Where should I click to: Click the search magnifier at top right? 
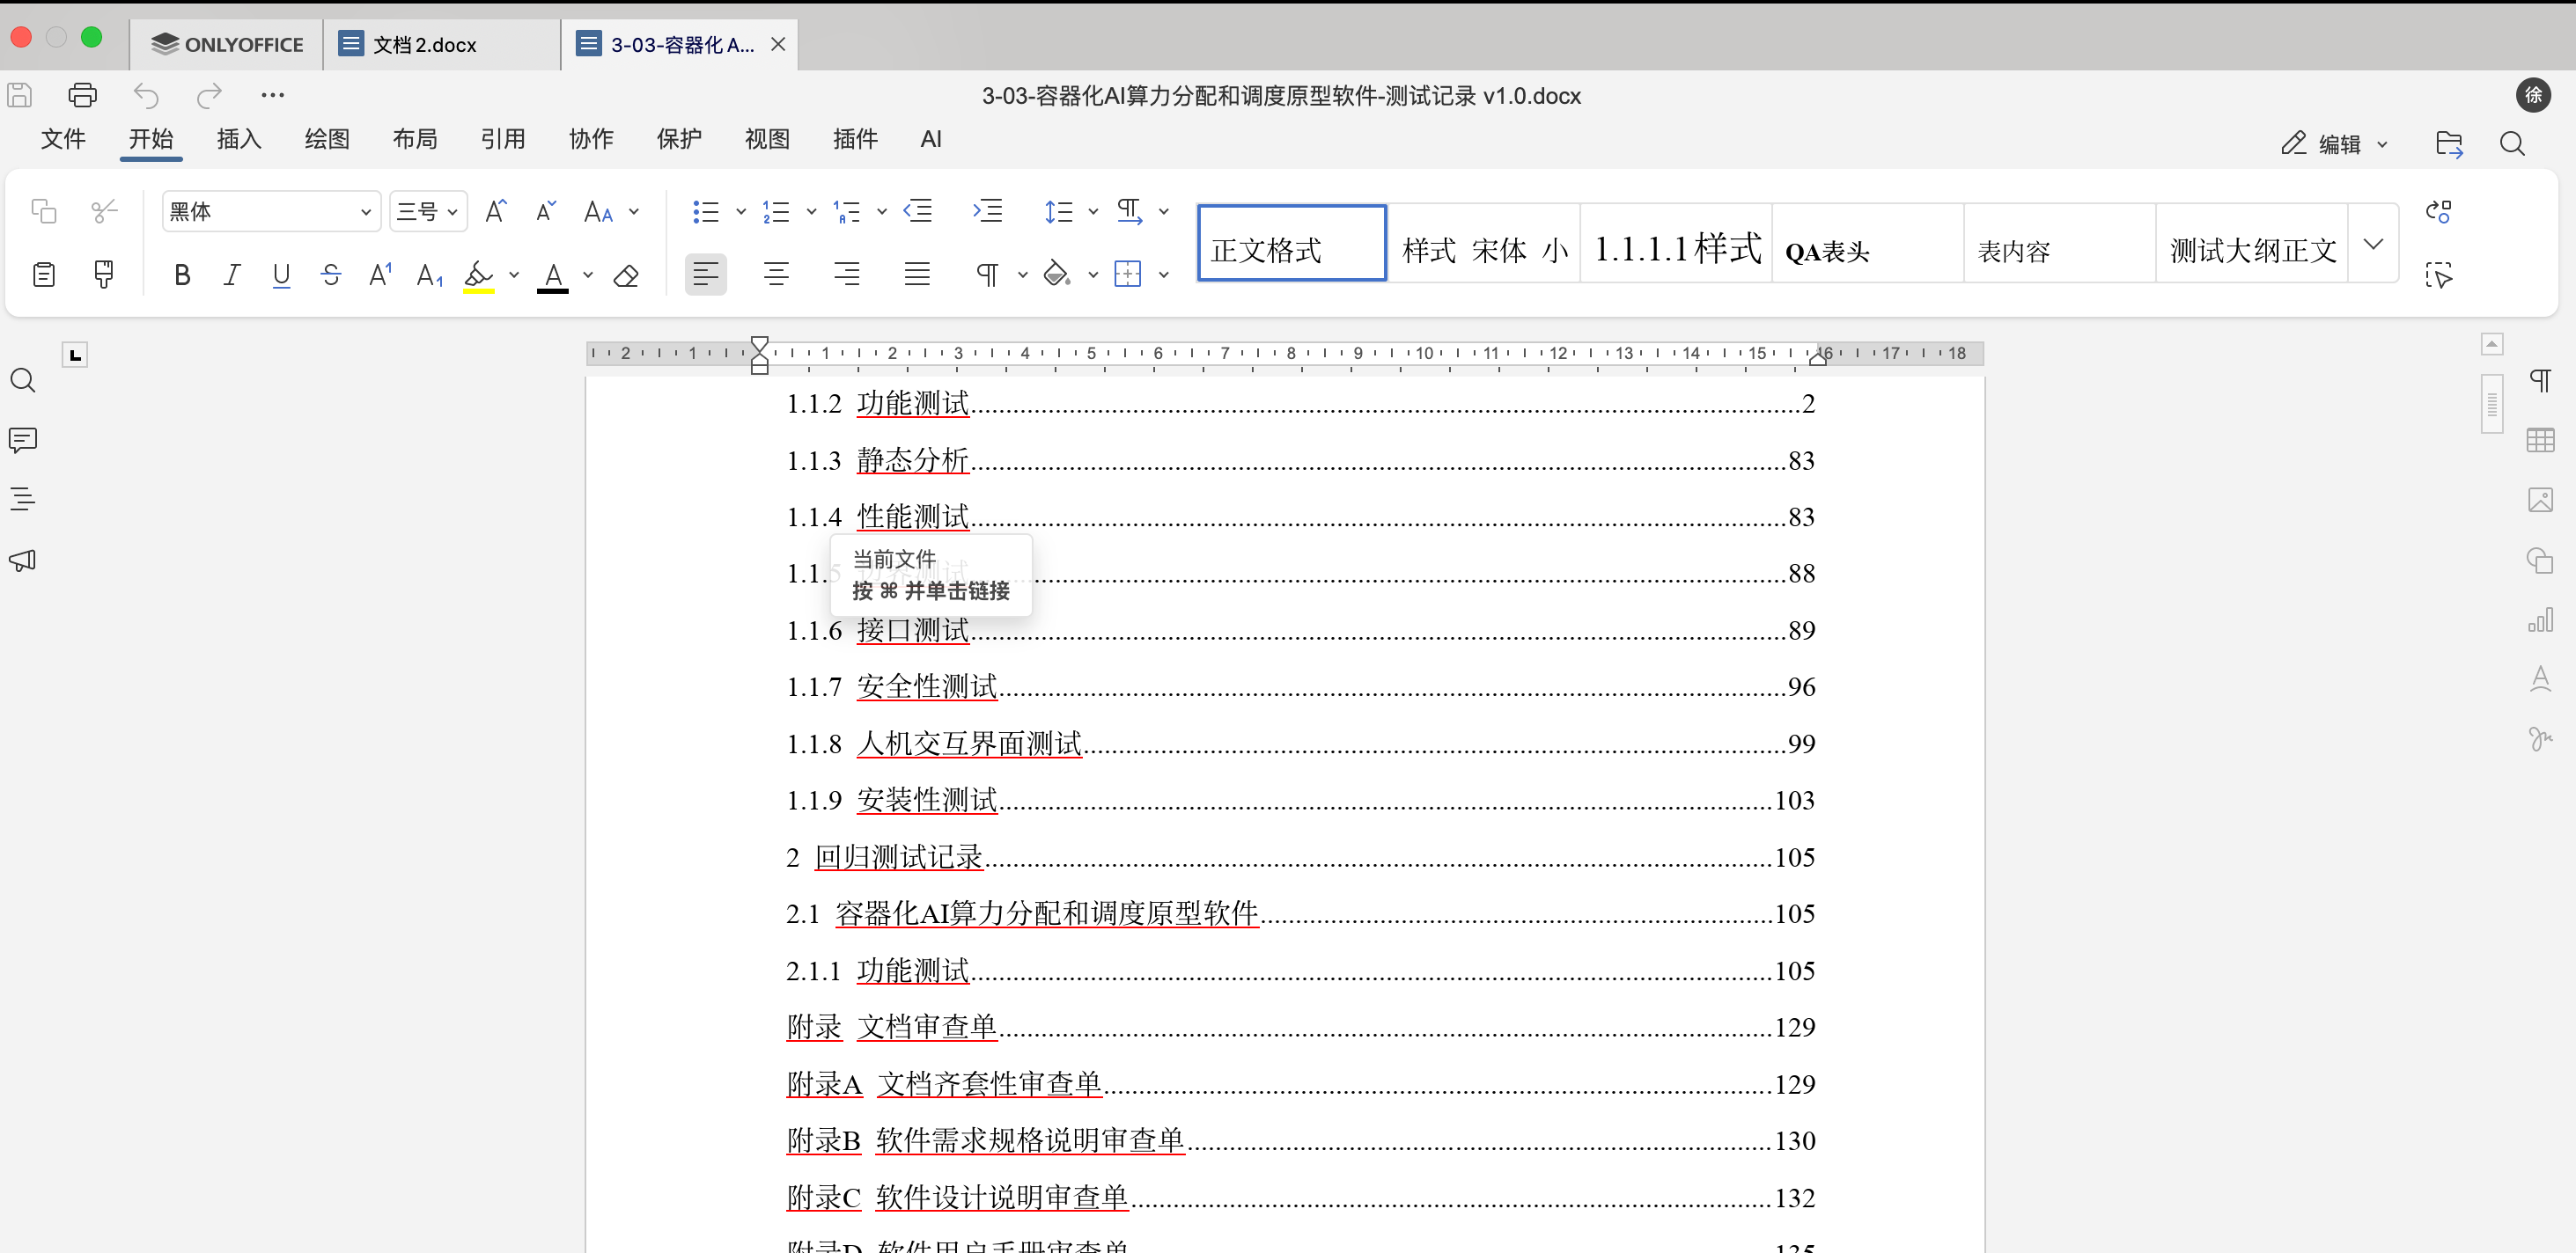coord(2511,144)
